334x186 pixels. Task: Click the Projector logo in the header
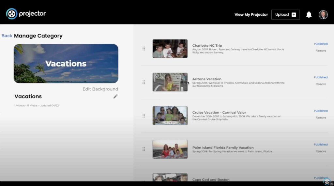26,14
